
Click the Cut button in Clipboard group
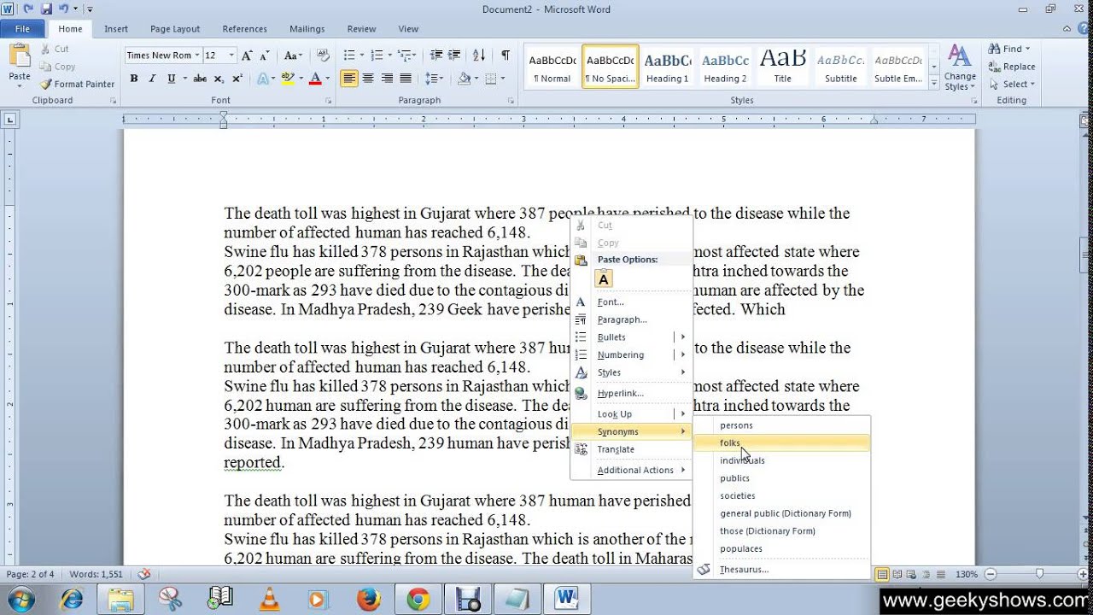point(55,49)
